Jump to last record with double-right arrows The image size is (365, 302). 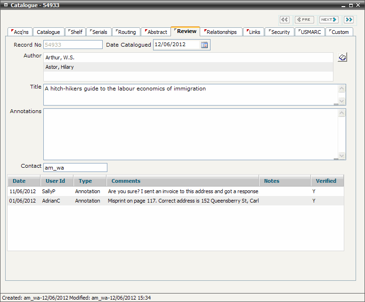(x=349, y=19)
